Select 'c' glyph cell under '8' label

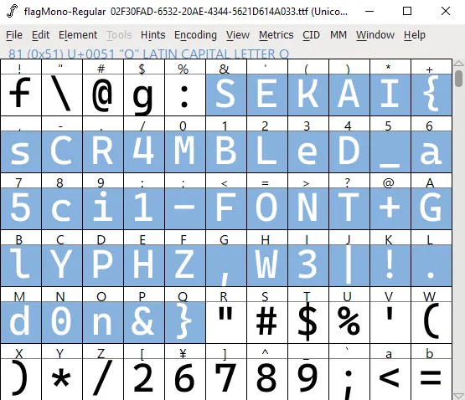[x=62, y=208]
